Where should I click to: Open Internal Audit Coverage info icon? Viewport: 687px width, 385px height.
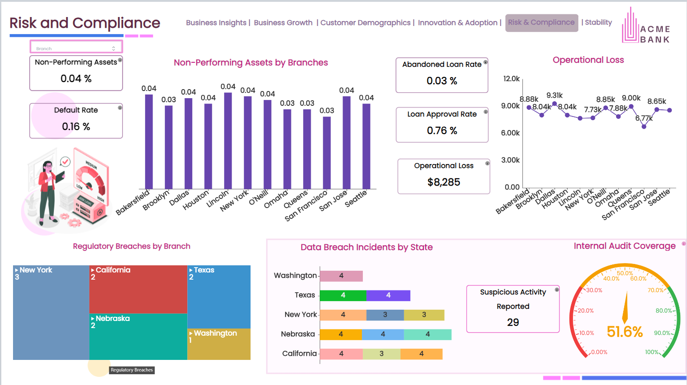point(684,244)
